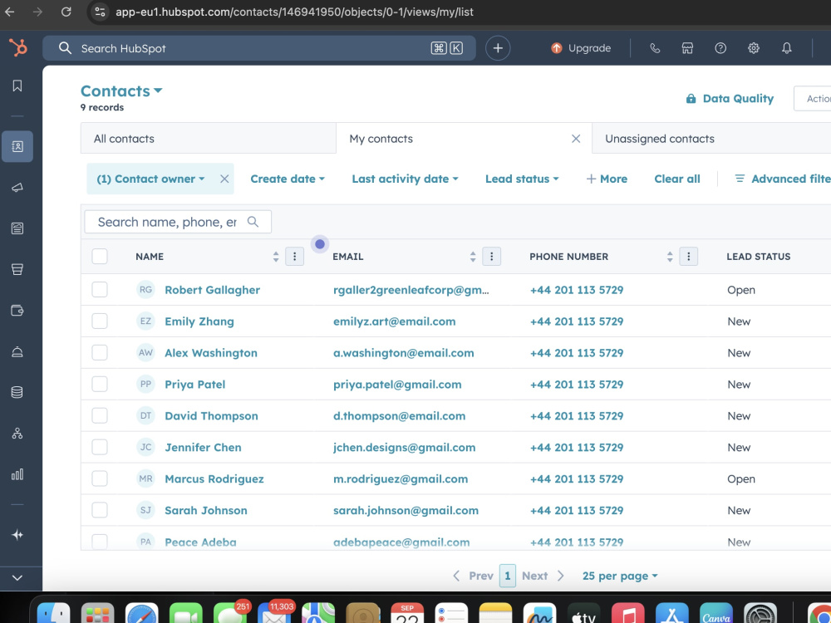Close the My contacts tab
The width and height of the screenshot is (831, 623).
pyautogui.click(x=576, y=139)
